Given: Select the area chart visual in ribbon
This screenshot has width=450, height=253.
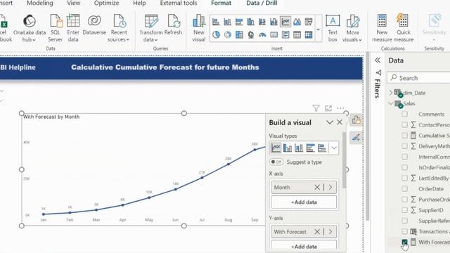Looking at the screenshot, I should coord(297,22).
